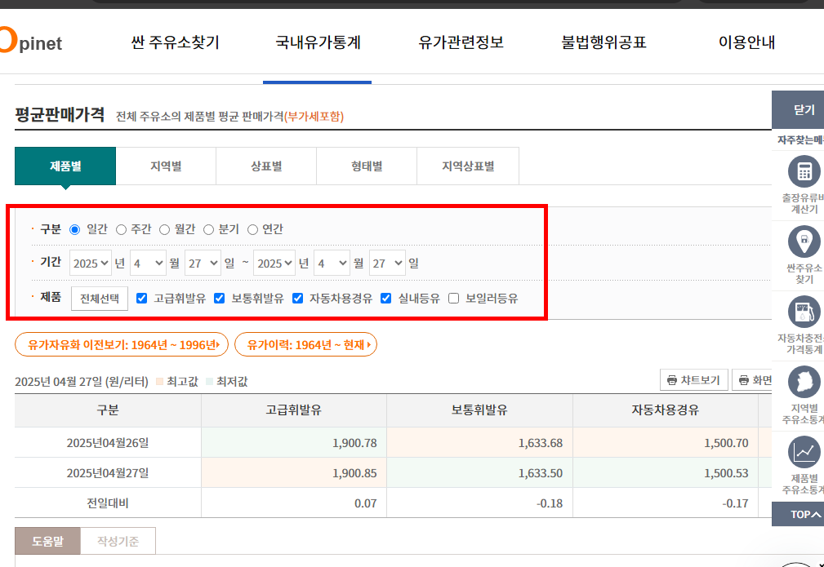Open the 제품별 주유소통계 chart icon
Screen dimensions: 824x567
pyautogui.click(x=805, y=451)
